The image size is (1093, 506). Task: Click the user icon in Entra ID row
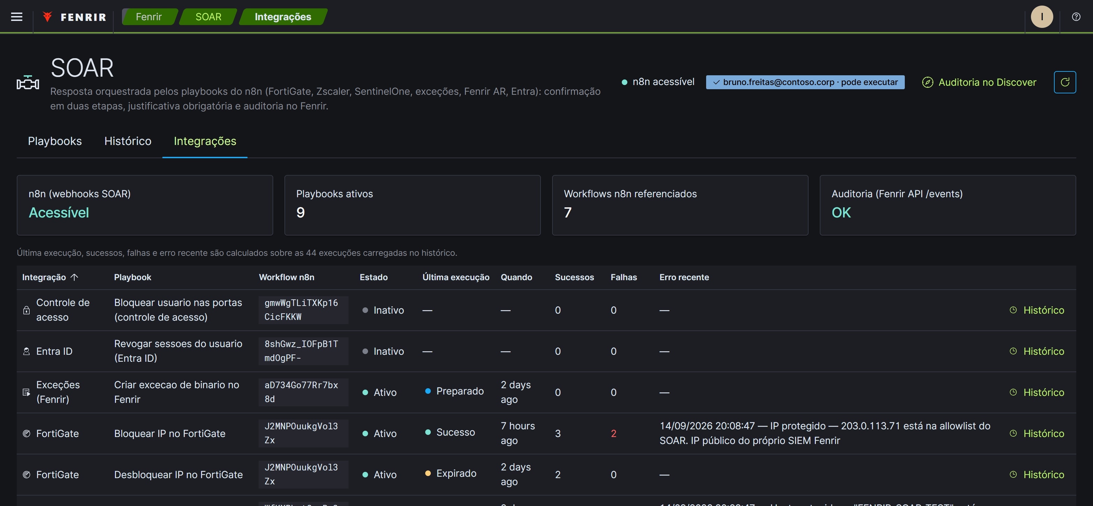point(26,351)
